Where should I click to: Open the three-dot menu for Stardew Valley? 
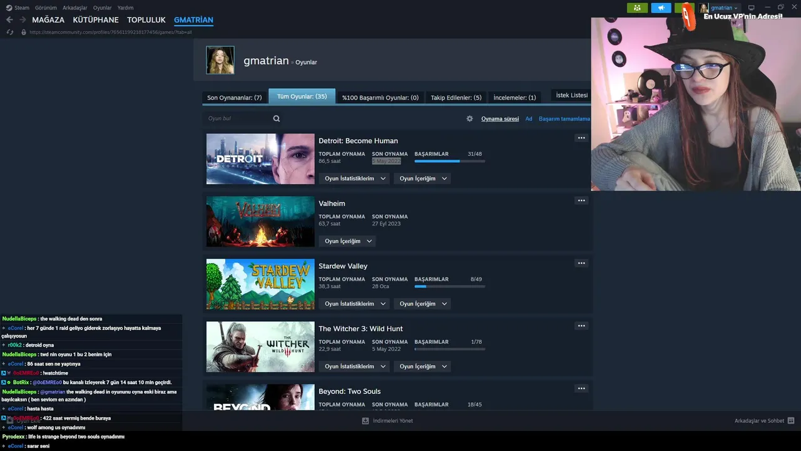tap(581, 263)
